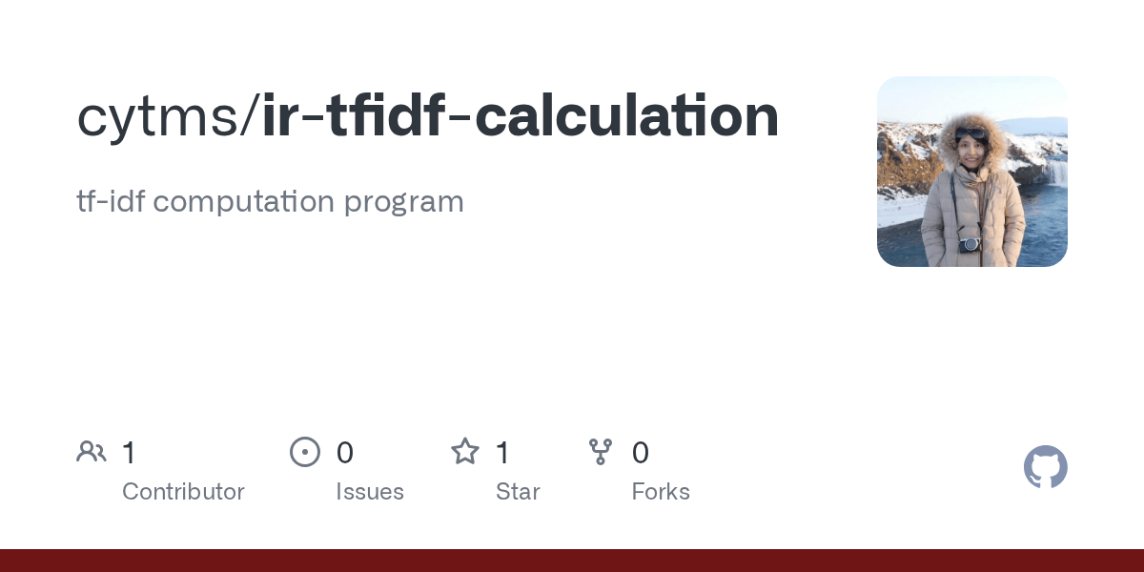Screen dimensions: 1144x572
Task: Click the issues count number 0
Action: tap(345, 453)
